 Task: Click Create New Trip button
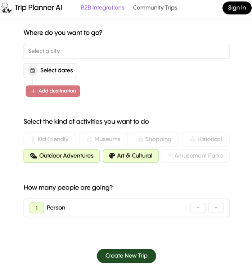(126, 256)
